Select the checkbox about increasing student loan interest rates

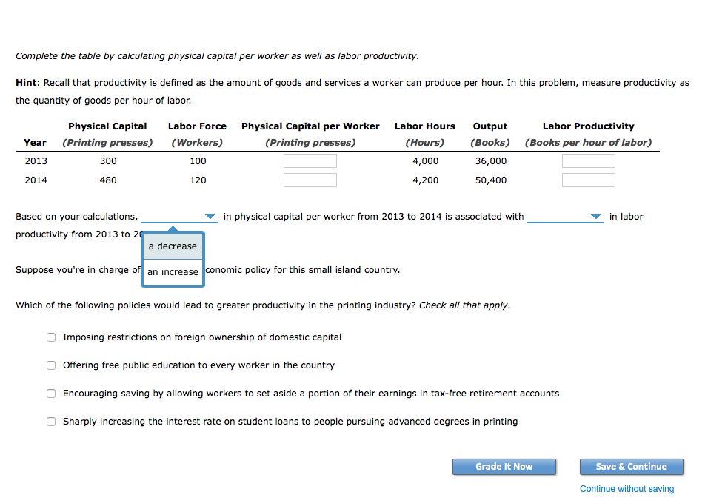50,421
